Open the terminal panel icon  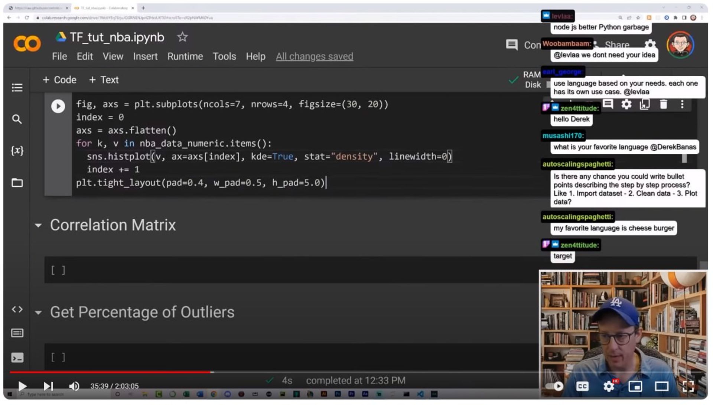point(17,357)
